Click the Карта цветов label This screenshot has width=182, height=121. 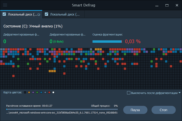tap(13, 92)
